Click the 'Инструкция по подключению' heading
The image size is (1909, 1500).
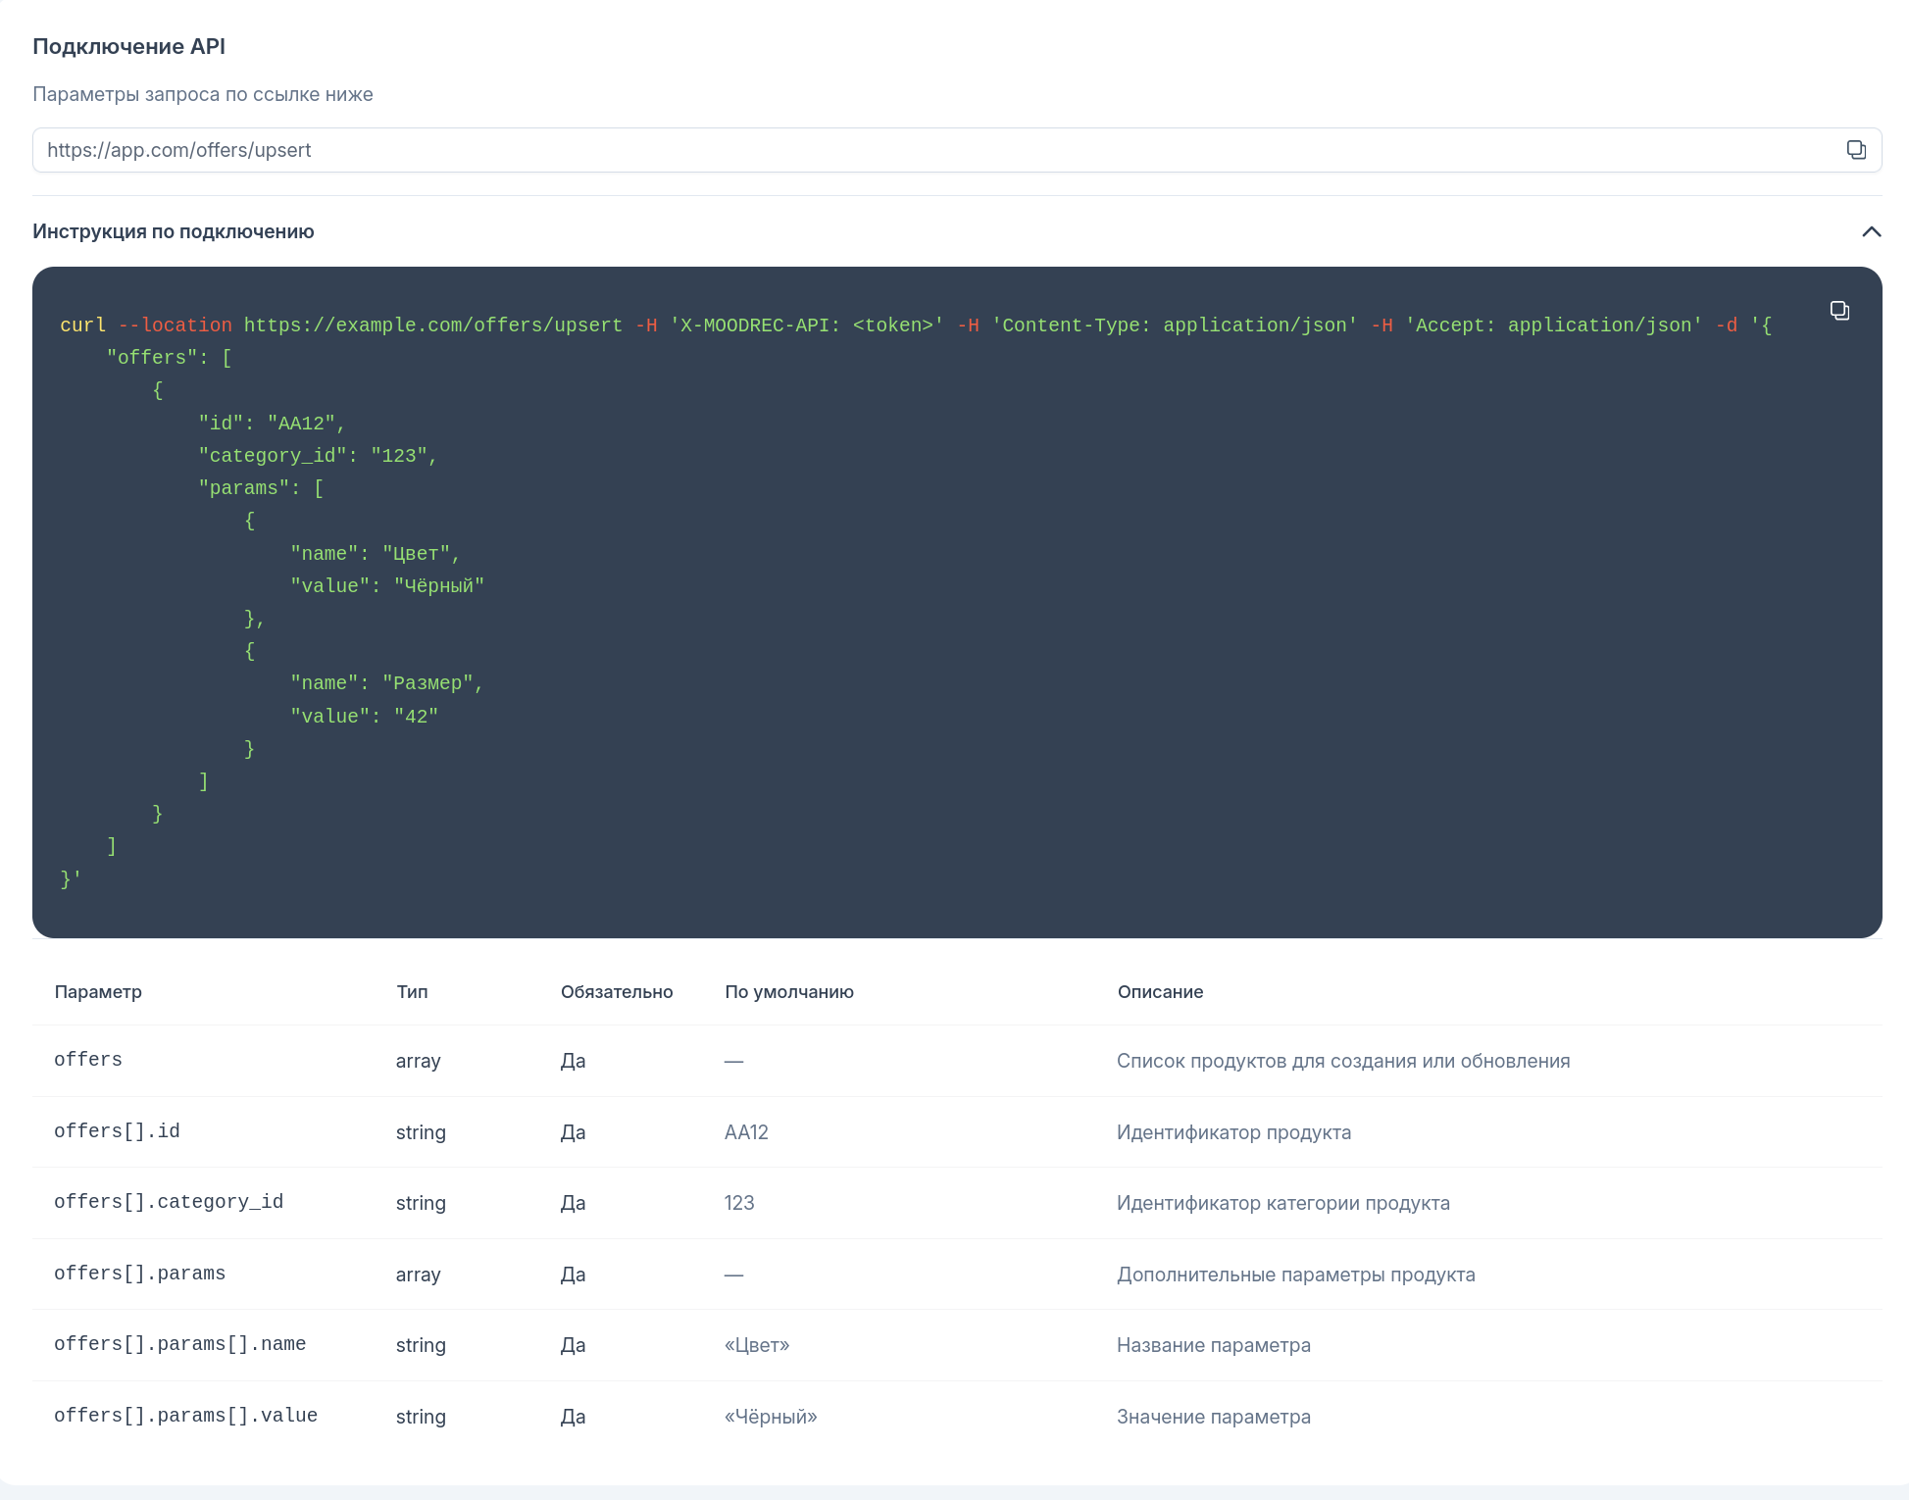point(173,231)
